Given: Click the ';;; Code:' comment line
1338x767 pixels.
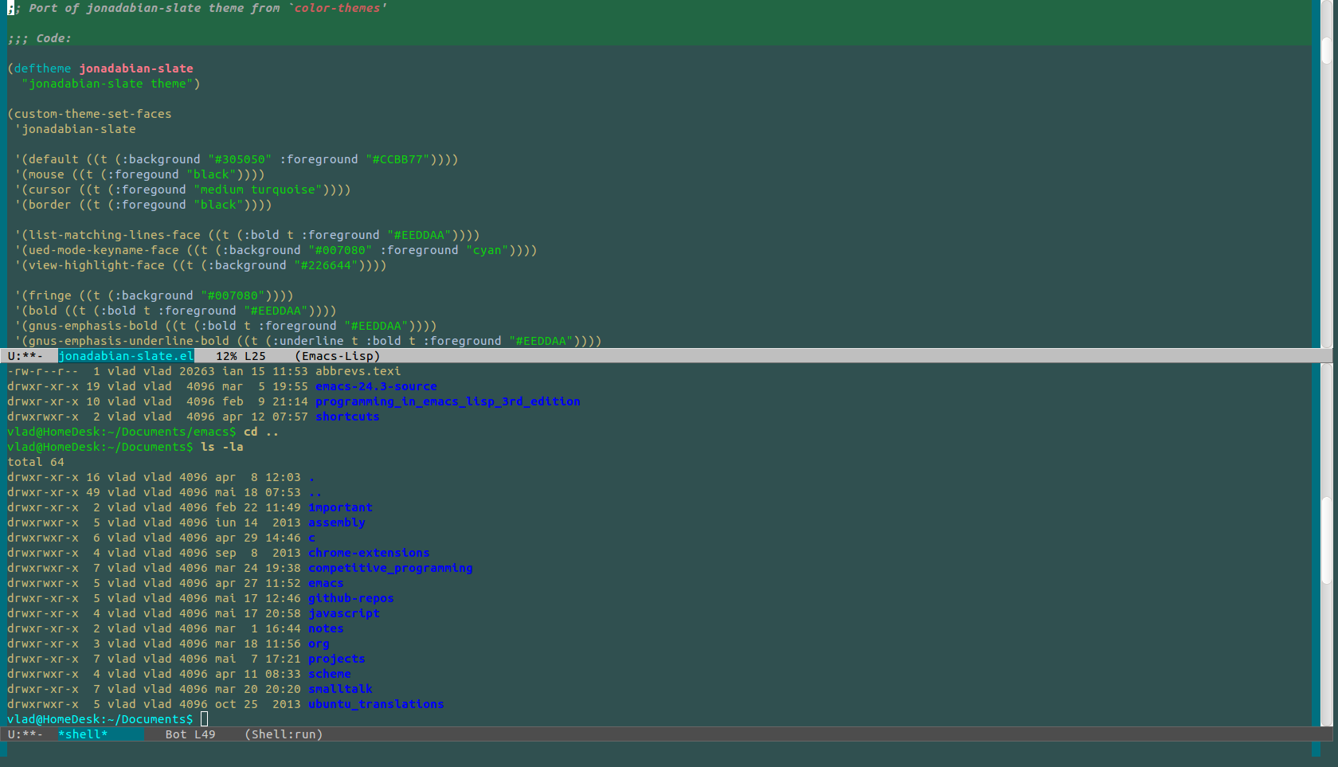Looking at the screenshot, I should tap(39, 38).
